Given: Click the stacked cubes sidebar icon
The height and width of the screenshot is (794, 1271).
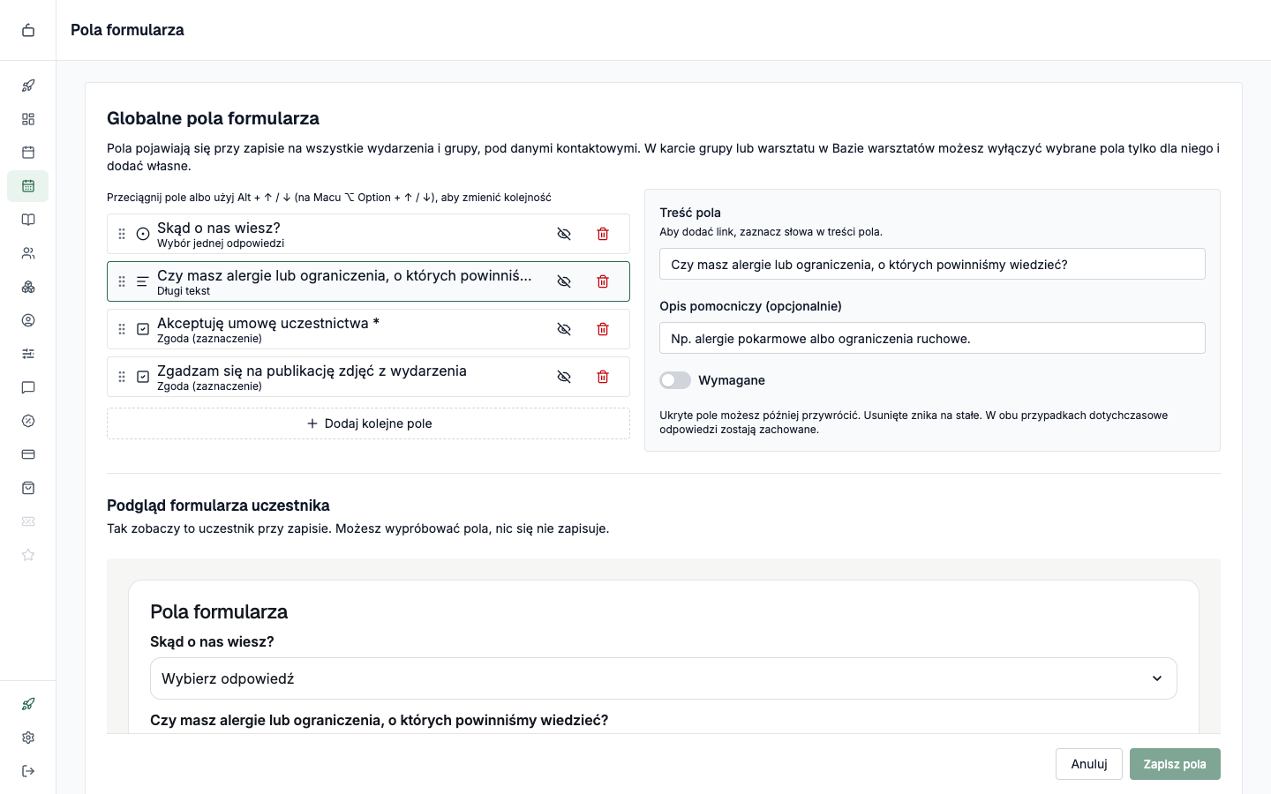Looking at the screenshot, I should click(x=28, y=287).
